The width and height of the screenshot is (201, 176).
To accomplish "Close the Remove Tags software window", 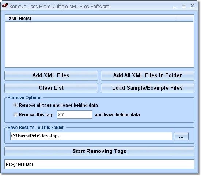I will [192, 6].
